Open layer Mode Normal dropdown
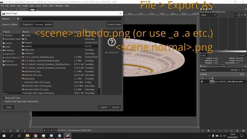The height and width of the screenshot is (139, 247). click(x=236, y=70)
